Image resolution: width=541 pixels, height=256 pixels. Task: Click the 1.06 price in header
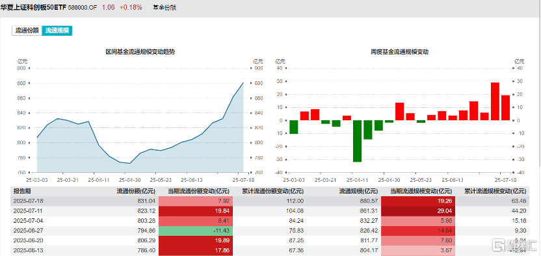(x=108, y=7)
